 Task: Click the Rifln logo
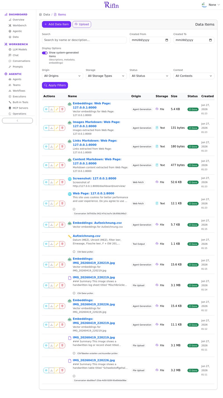click(x=111, y=5)
